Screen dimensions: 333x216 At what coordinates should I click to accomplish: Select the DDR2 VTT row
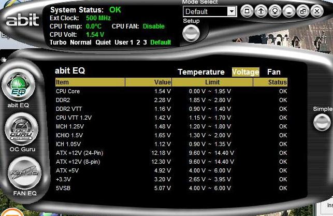coord(171,109)
